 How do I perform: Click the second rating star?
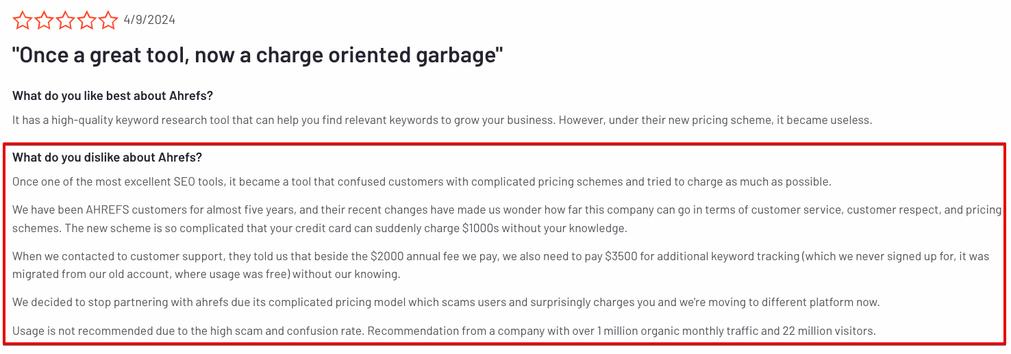[44, 21]
